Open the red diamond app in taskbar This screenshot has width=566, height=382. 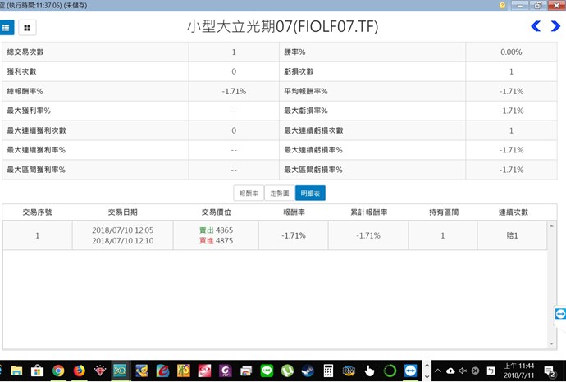click(99, 371)
